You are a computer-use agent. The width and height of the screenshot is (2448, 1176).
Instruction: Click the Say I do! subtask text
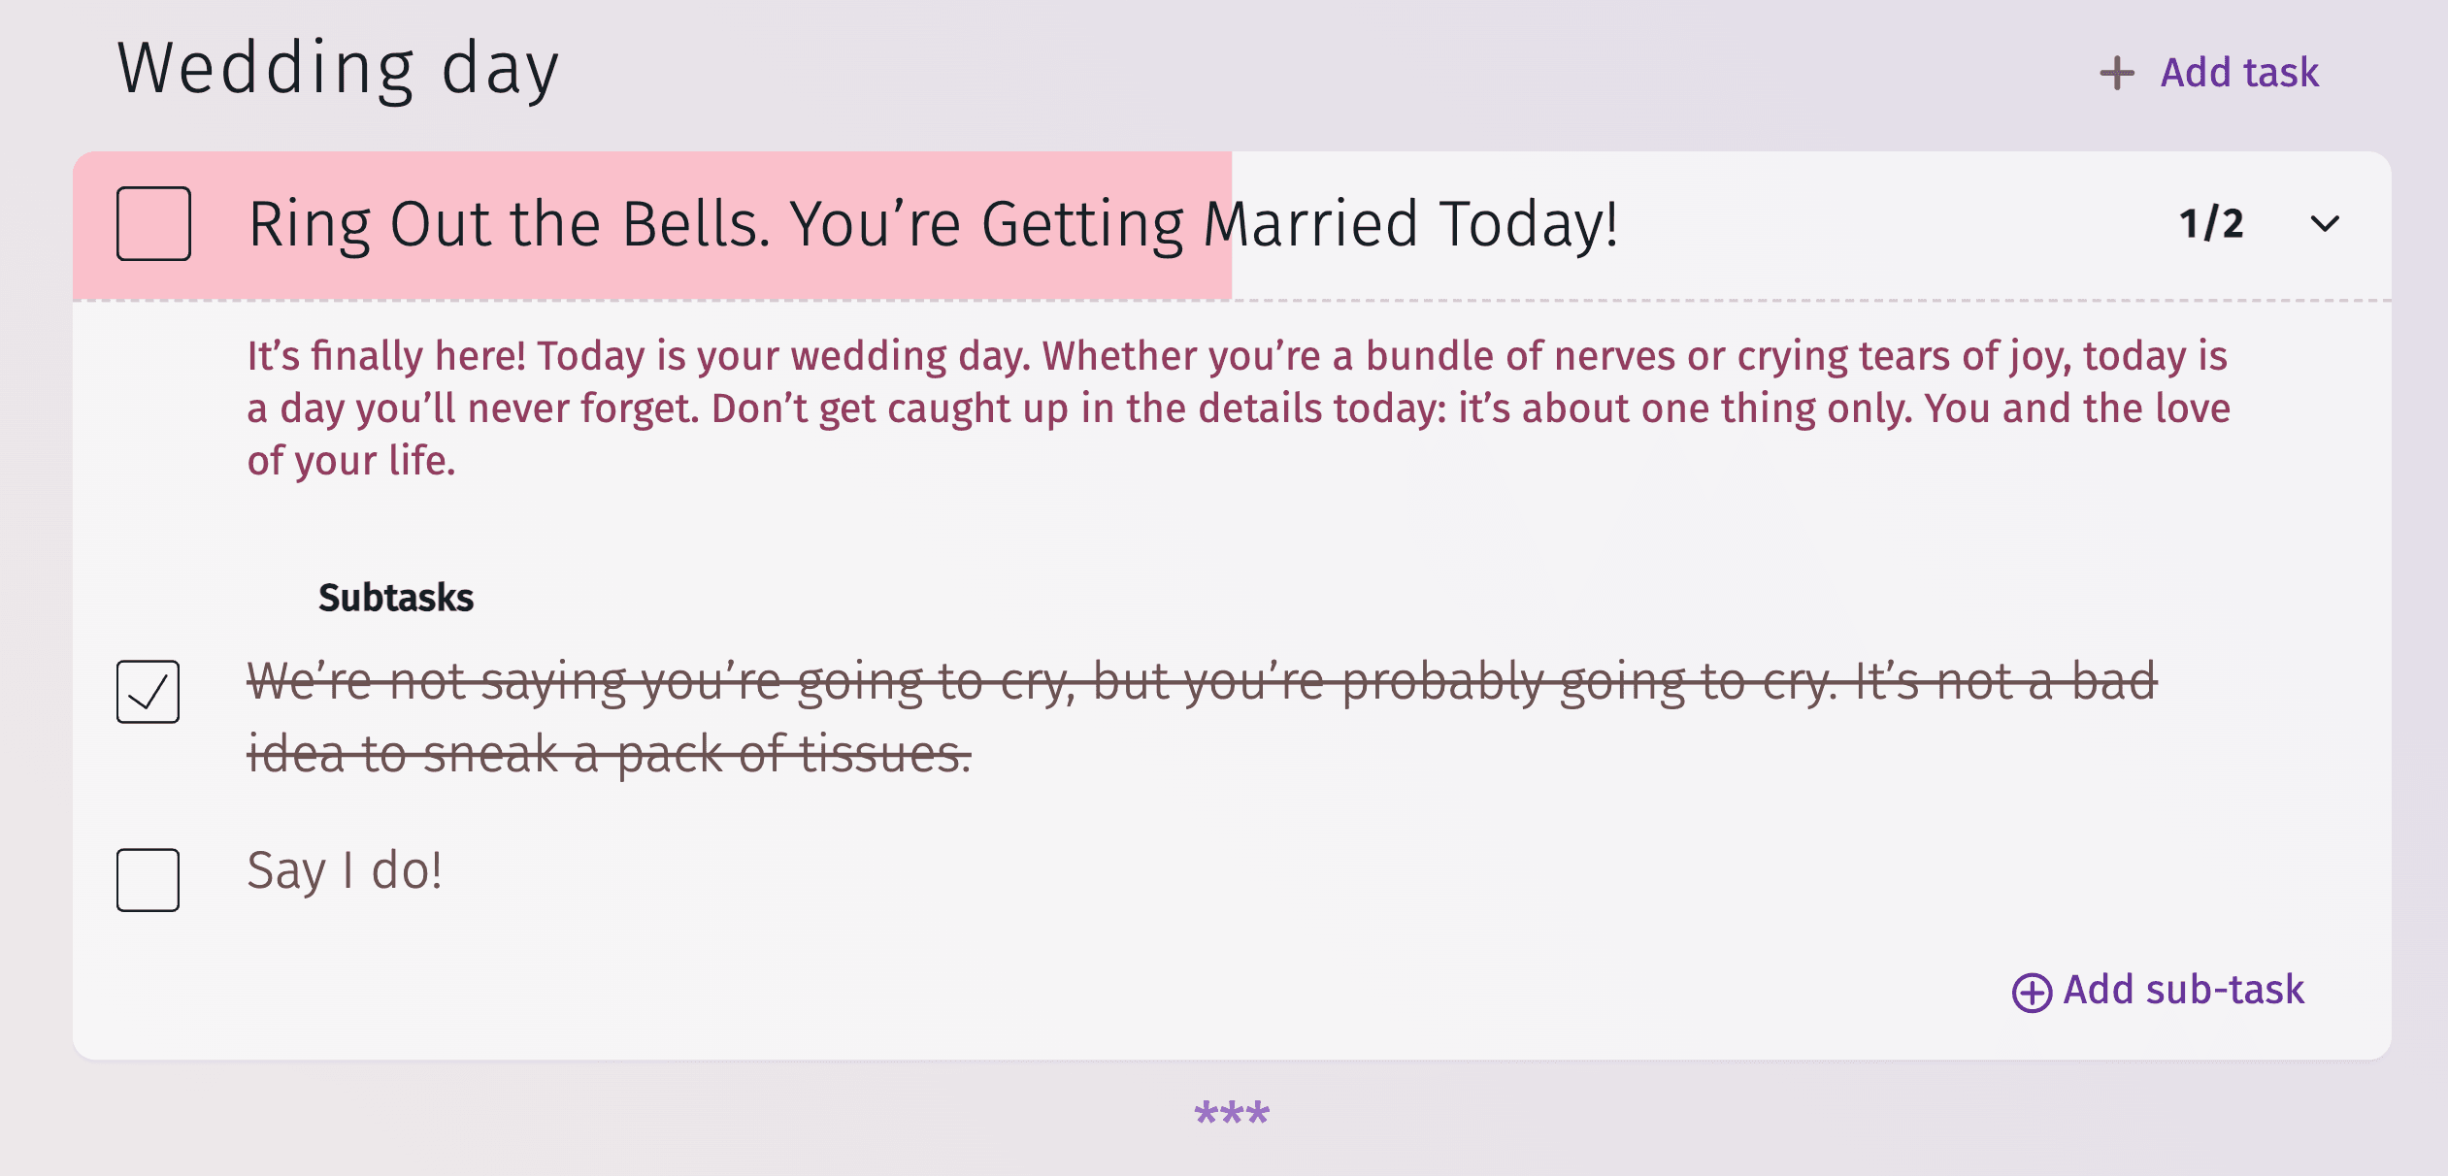click(x=345, y=870)
